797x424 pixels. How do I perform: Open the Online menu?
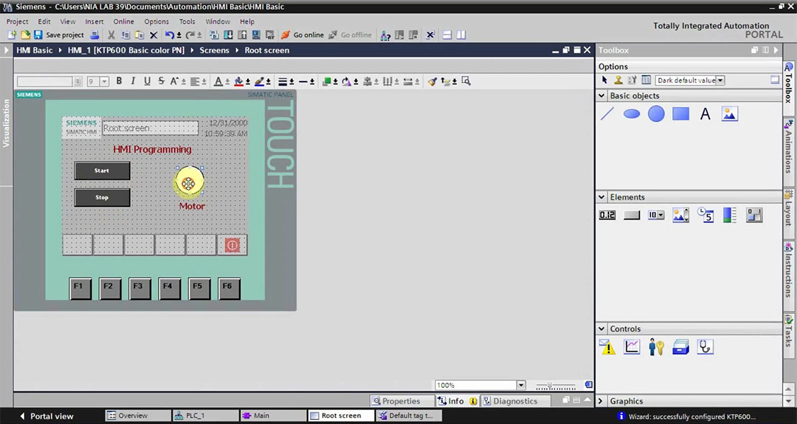tap(124, 21)
